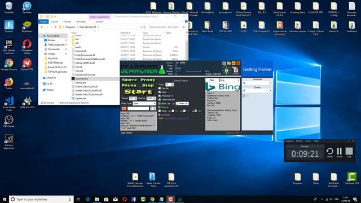The image size is (361, 203).
Task: Toggle the Black List checkbox
Action: coord(160,104)
